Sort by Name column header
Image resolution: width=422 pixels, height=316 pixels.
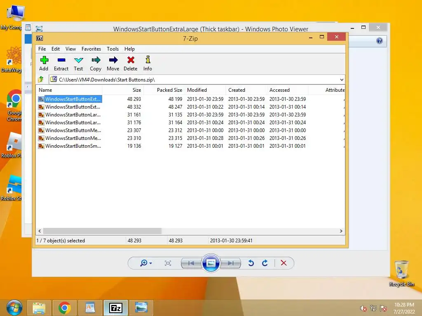tap(69, 90)
